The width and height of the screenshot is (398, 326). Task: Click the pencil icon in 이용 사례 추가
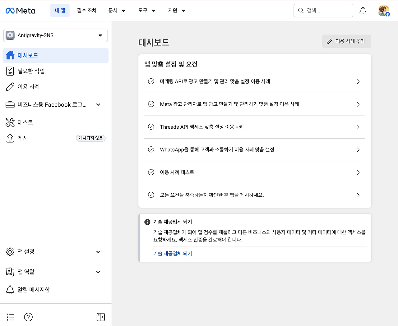point(330,41)
